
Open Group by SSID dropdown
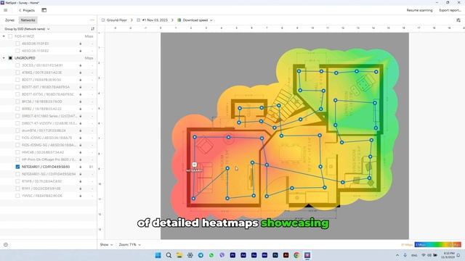point(27,29)
